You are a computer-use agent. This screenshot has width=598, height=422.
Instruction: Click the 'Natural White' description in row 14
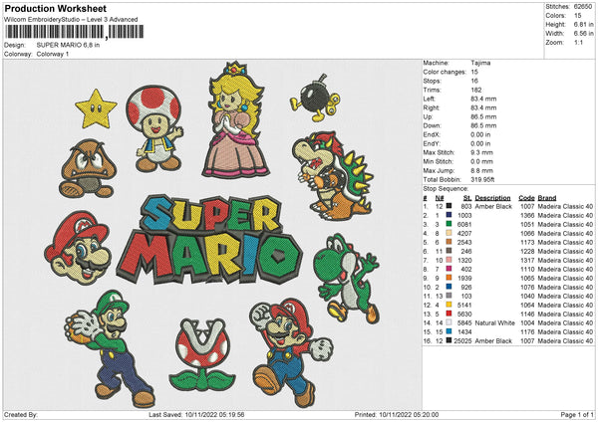click(x=494, y=323)
